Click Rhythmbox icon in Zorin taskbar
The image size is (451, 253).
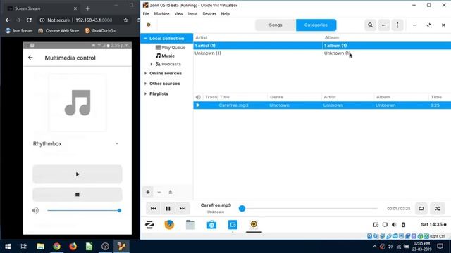coord(254,224)
